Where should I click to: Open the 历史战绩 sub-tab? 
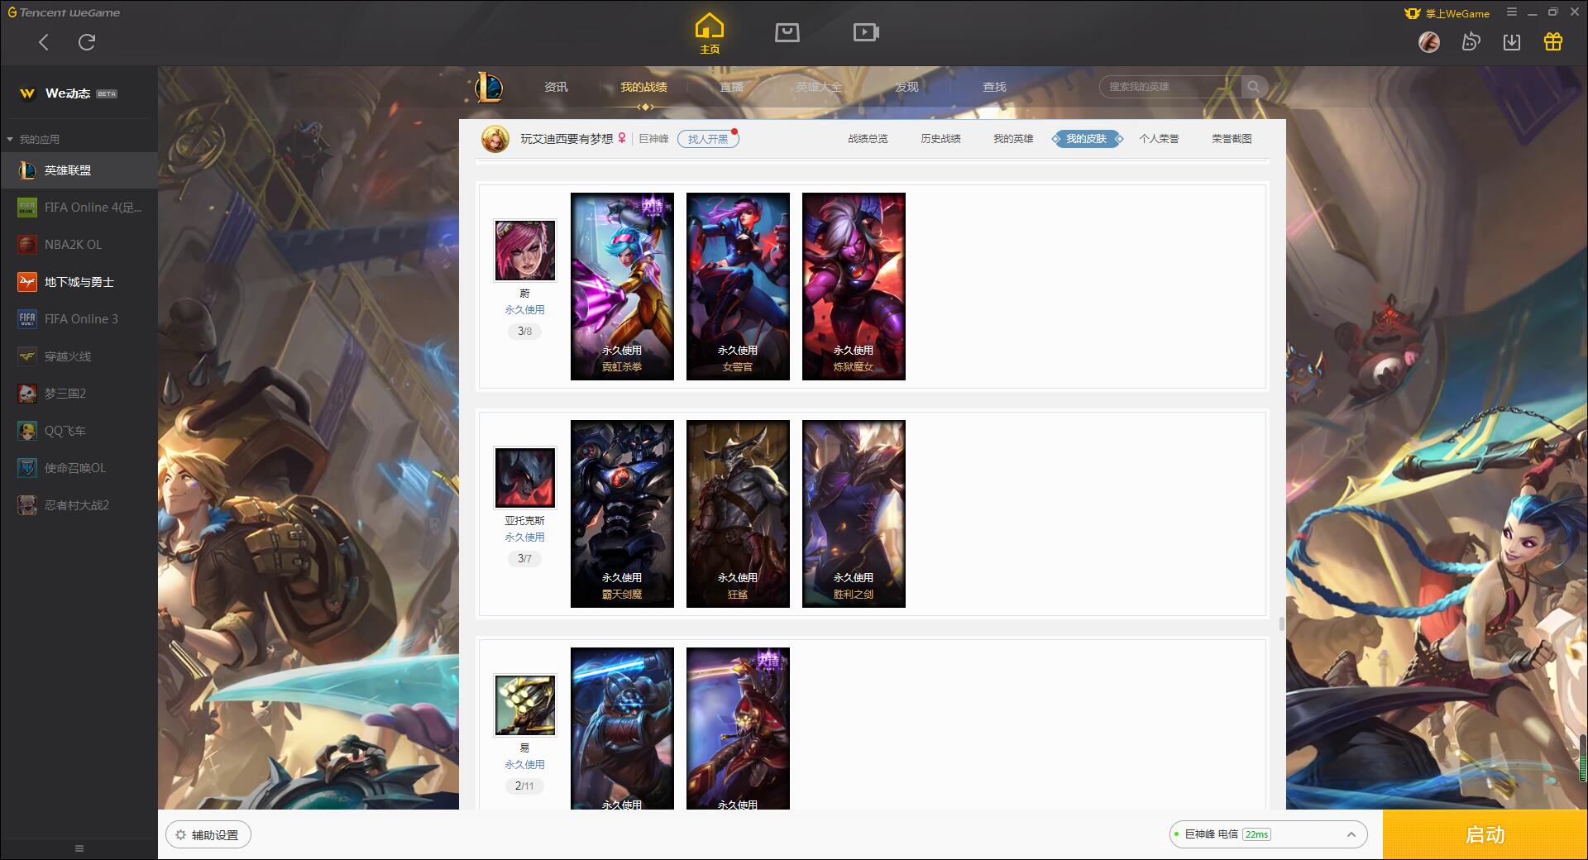(x=940, y=139)
